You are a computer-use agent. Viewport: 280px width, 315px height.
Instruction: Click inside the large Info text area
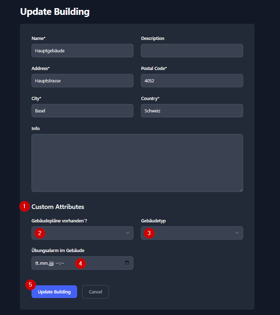pyautogui.click(x=137, y=163)
